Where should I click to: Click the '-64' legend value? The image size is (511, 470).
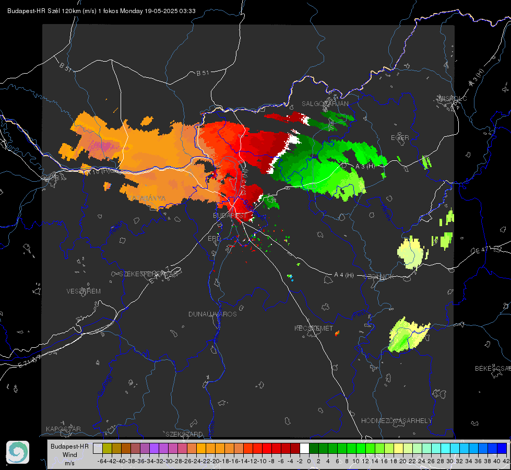tap(102, 461)
